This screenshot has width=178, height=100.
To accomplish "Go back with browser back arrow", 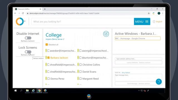I will 15,13.
